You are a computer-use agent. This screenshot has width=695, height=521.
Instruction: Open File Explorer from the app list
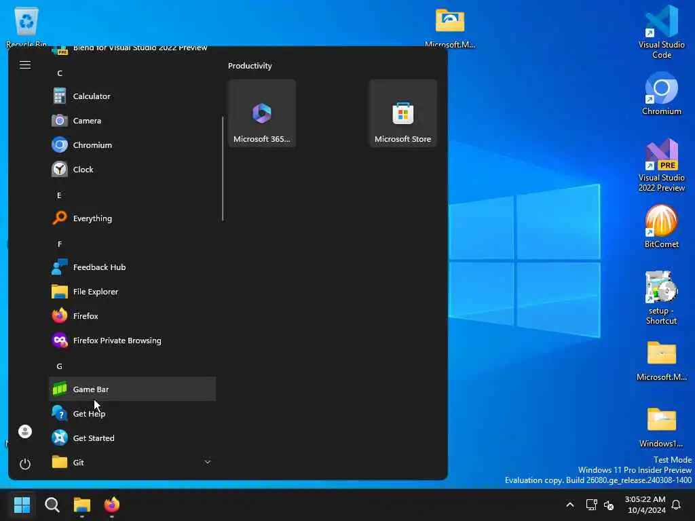click(132, 292)
